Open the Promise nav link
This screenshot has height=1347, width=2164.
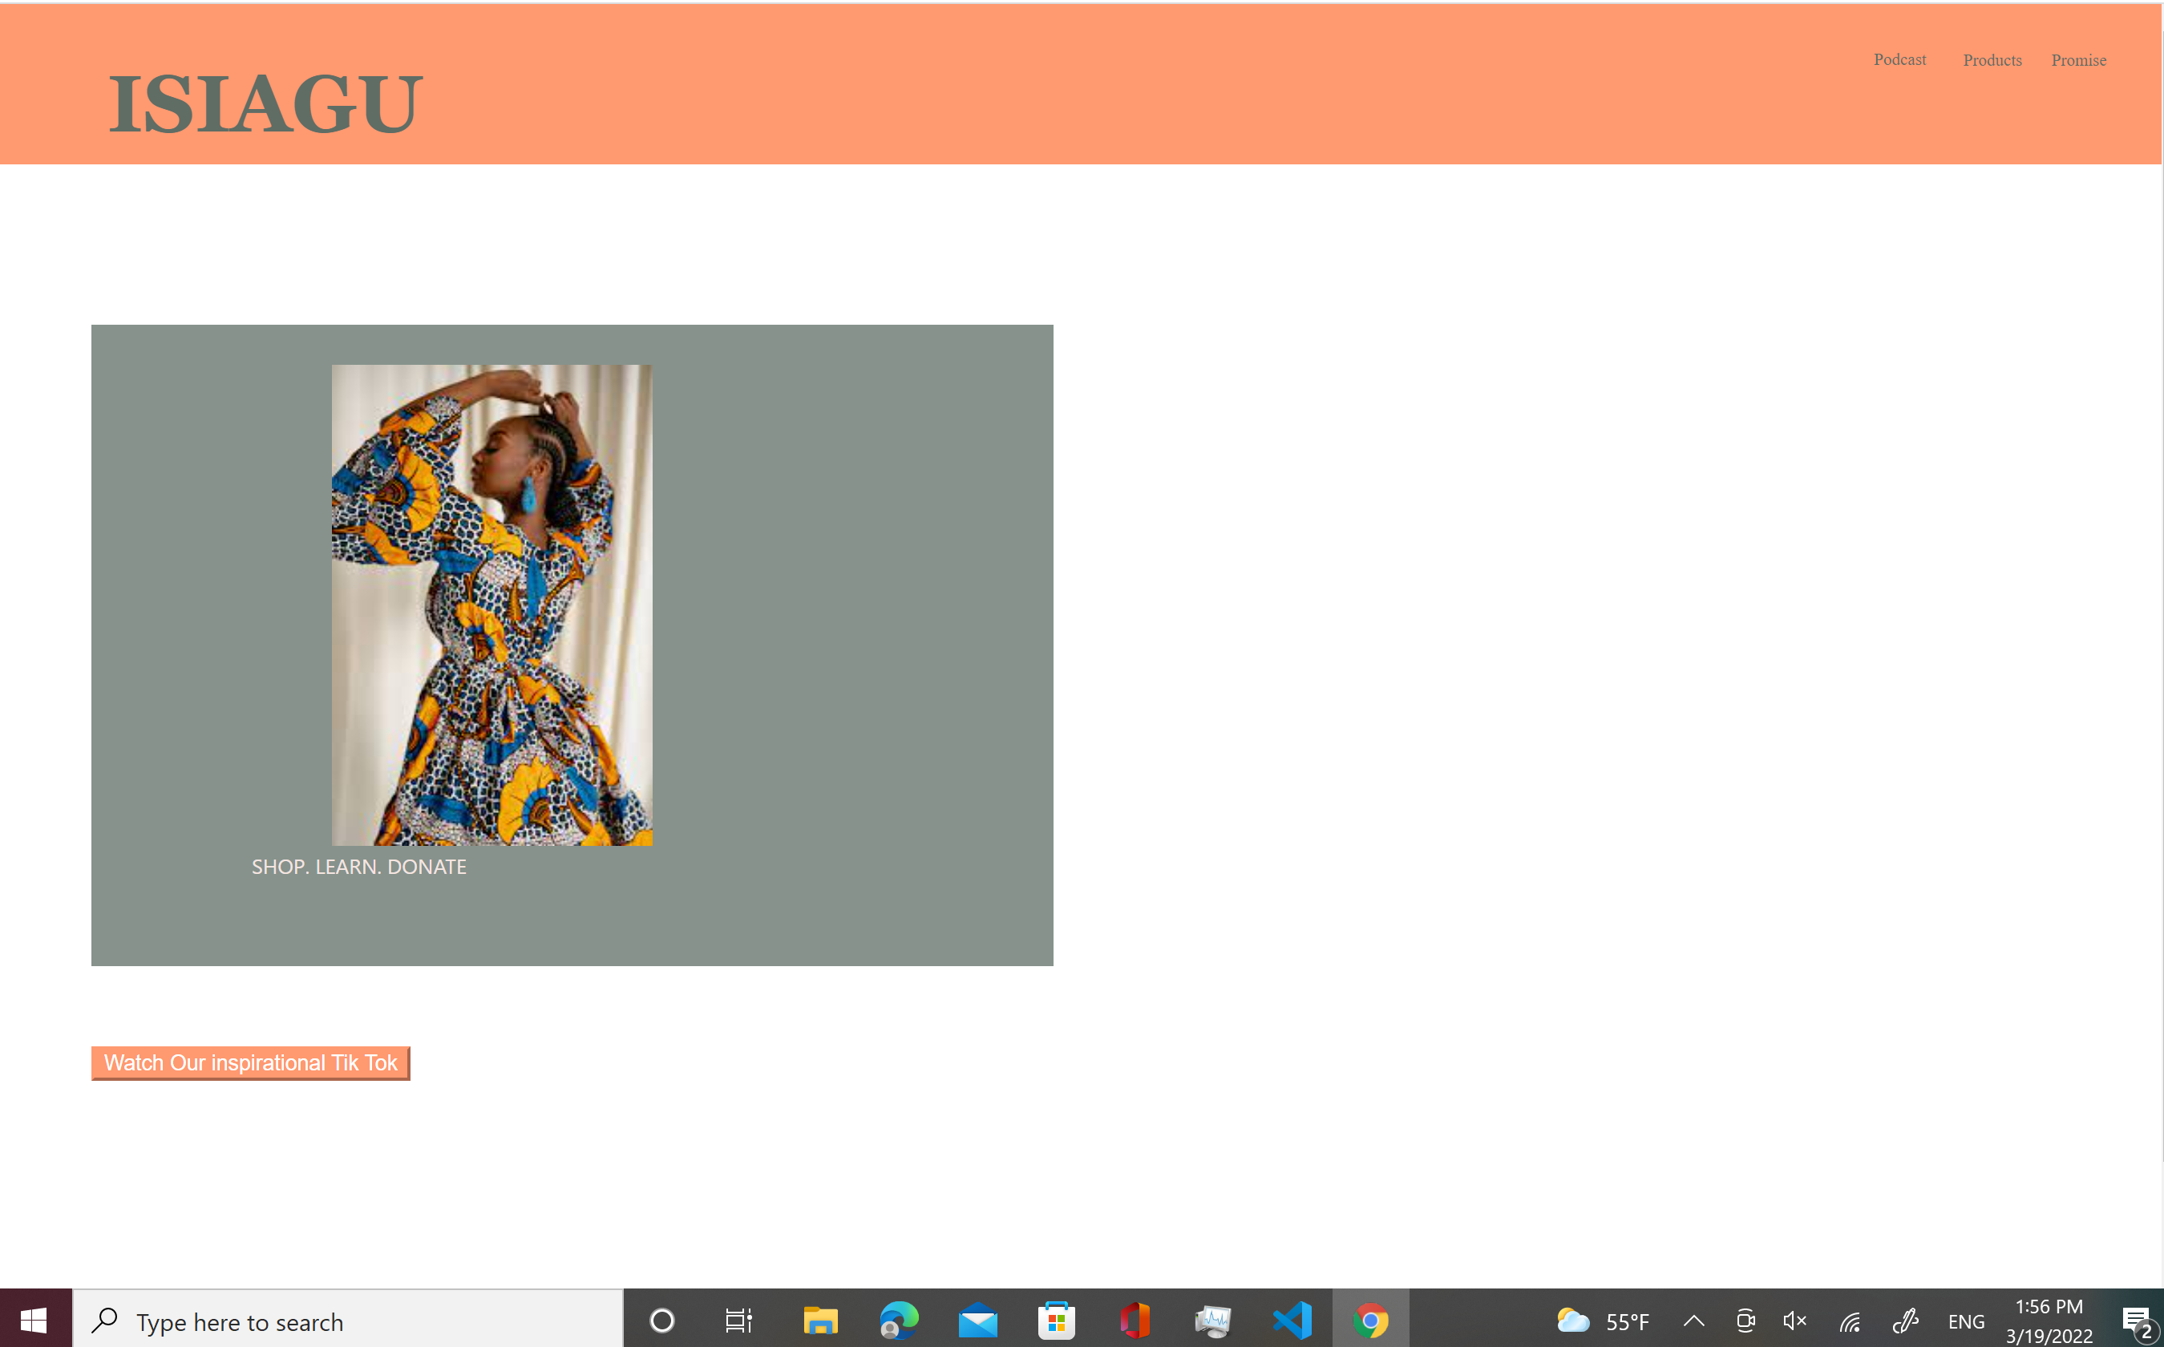[x=2077, y=61]
